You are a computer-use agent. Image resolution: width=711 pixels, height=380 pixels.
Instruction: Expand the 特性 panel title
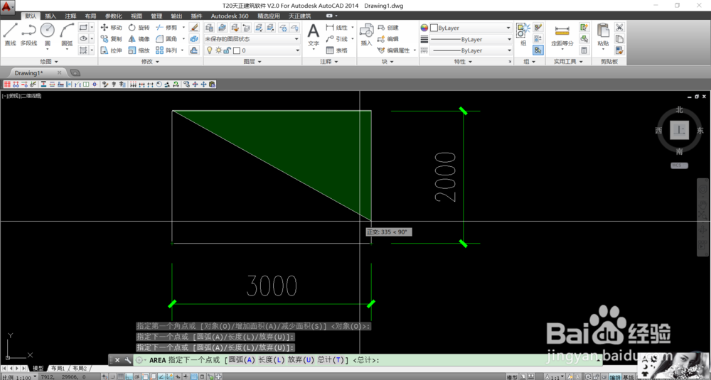click(463, 62)
